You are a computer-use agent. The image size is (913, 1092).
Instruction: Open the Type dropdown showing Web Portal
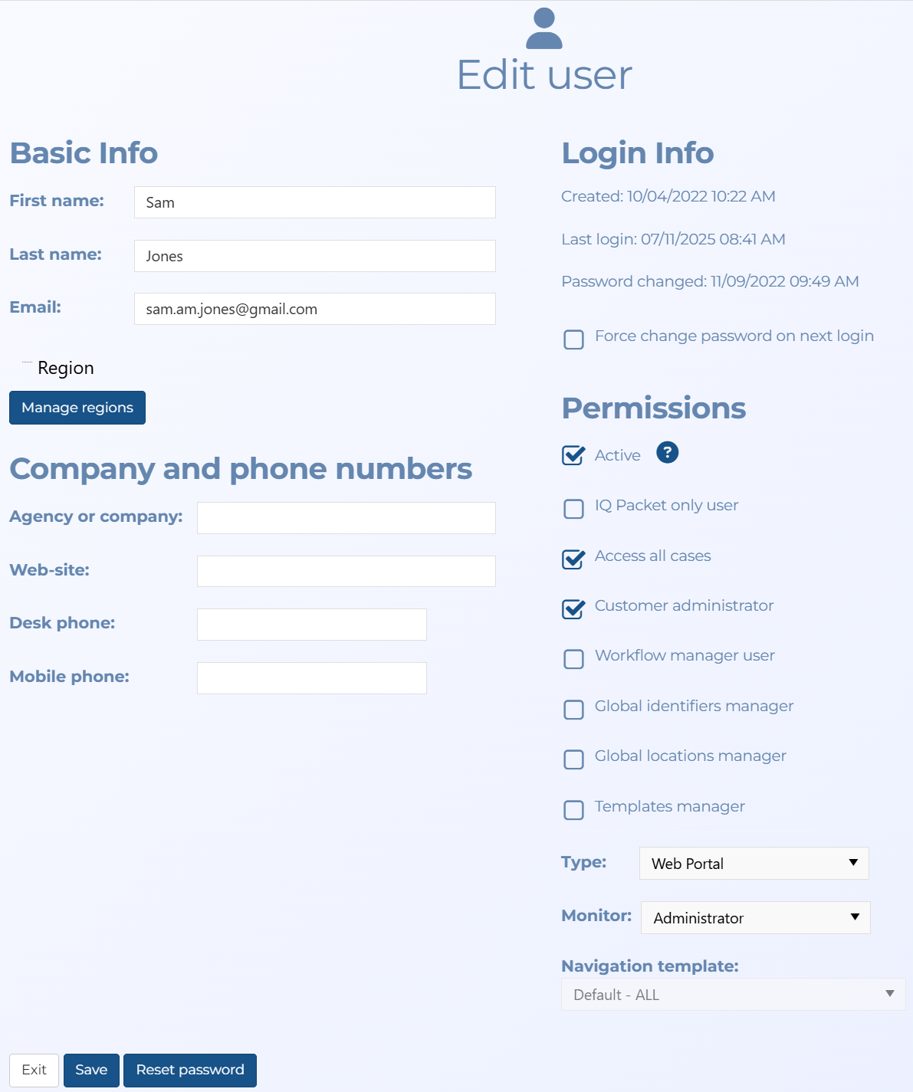pos(754,863)
